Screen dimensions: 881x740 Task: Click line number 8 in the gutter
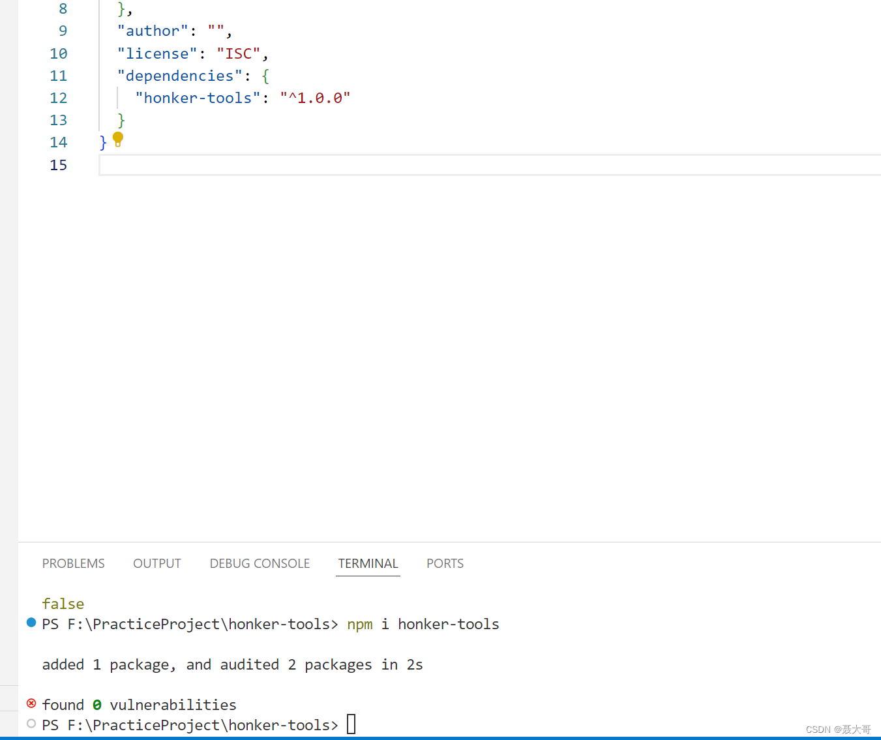point(63,9)
